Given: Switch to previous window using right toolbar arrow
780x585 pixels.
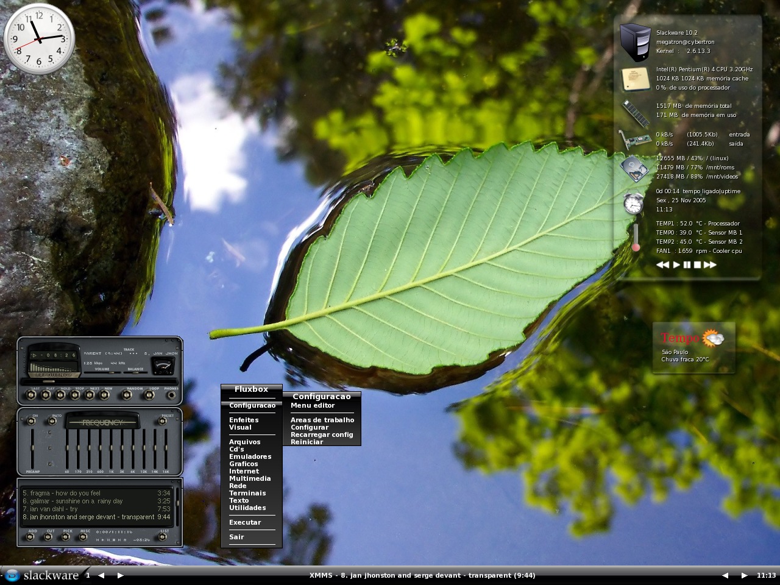Looking at the screenshot, I should click(x=725, y=575).
